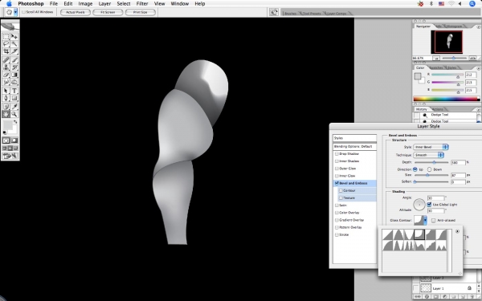Open the Layer menu

point(104,4)
